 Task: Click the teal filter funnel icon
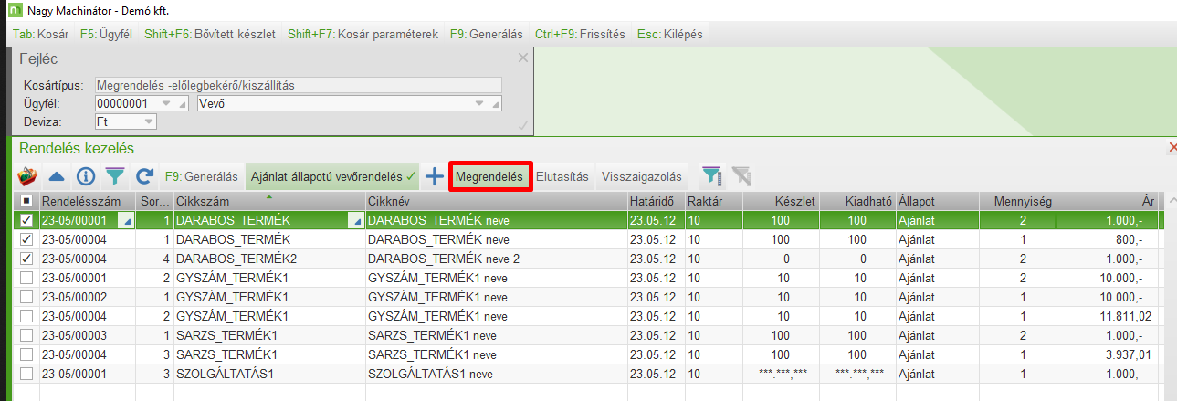(115, 176)
